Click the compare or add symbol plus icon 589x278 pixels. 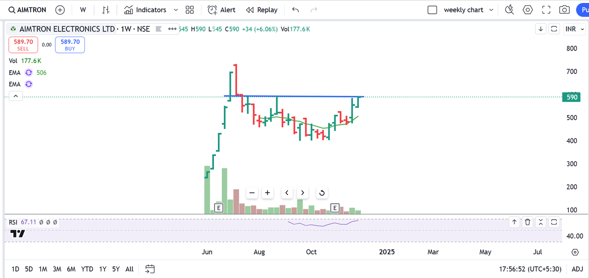pyautogui.click(x=60, y=10)
